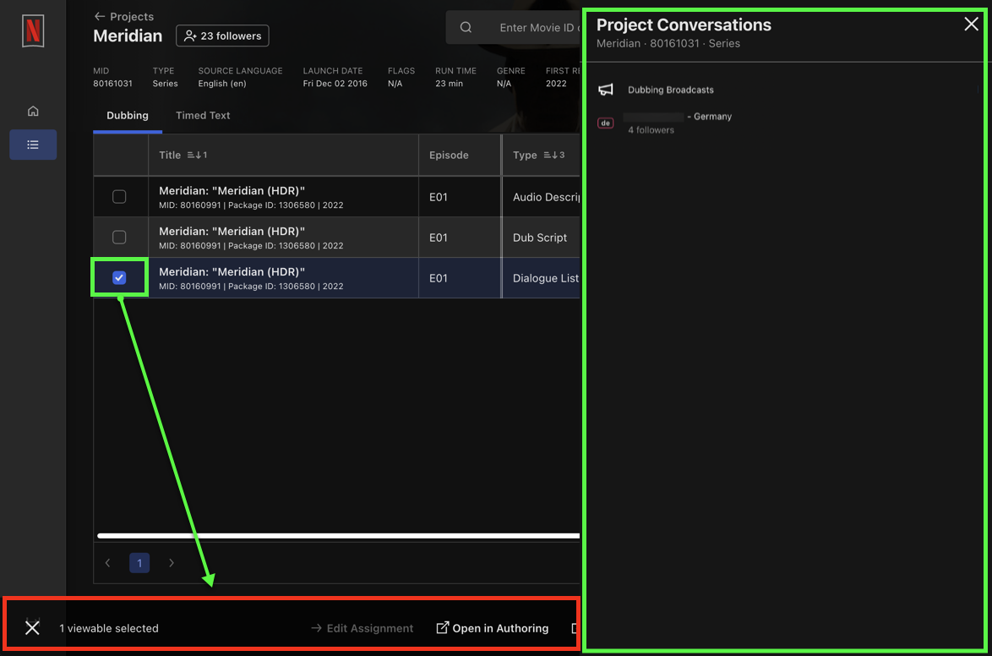Sort by the Type column header
The image size is (992, 656).
pyautogui.click(x=539, y=156)
